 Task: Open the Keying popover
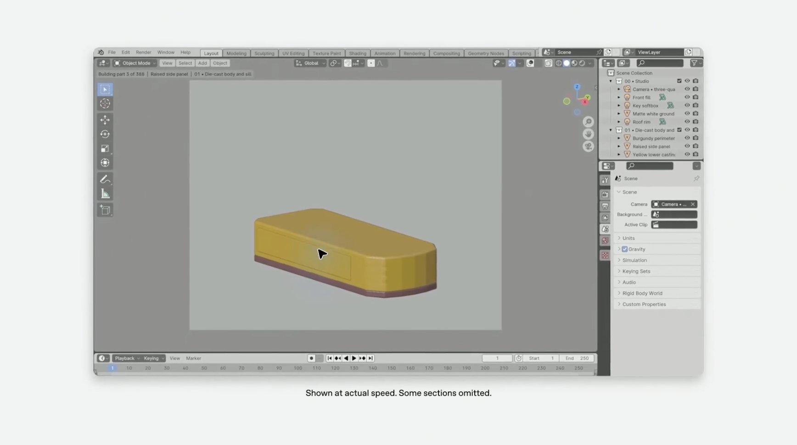153,358
